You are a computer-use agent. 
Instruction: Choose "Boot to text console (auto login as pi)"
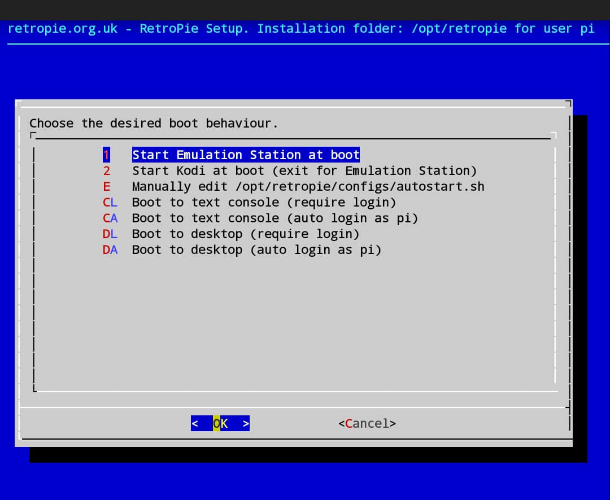coord(274,218)
